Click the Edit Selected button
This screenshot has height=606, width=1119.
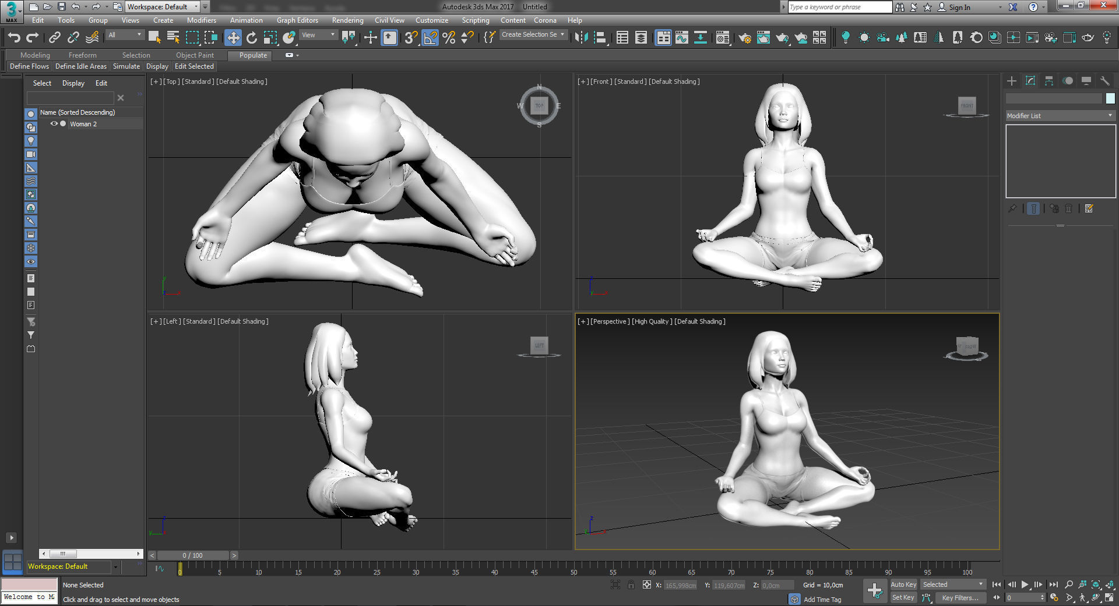[194, 66]
